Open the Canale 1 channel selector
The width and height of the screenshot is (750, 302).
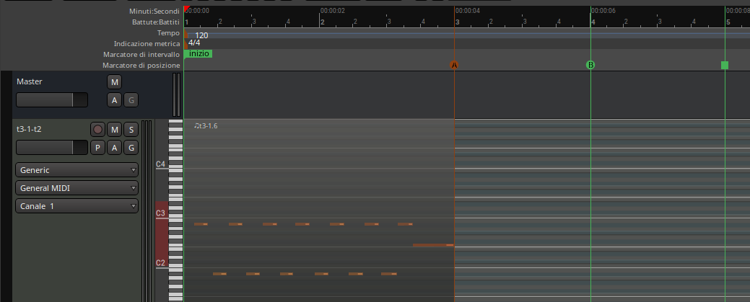[77, 206]
